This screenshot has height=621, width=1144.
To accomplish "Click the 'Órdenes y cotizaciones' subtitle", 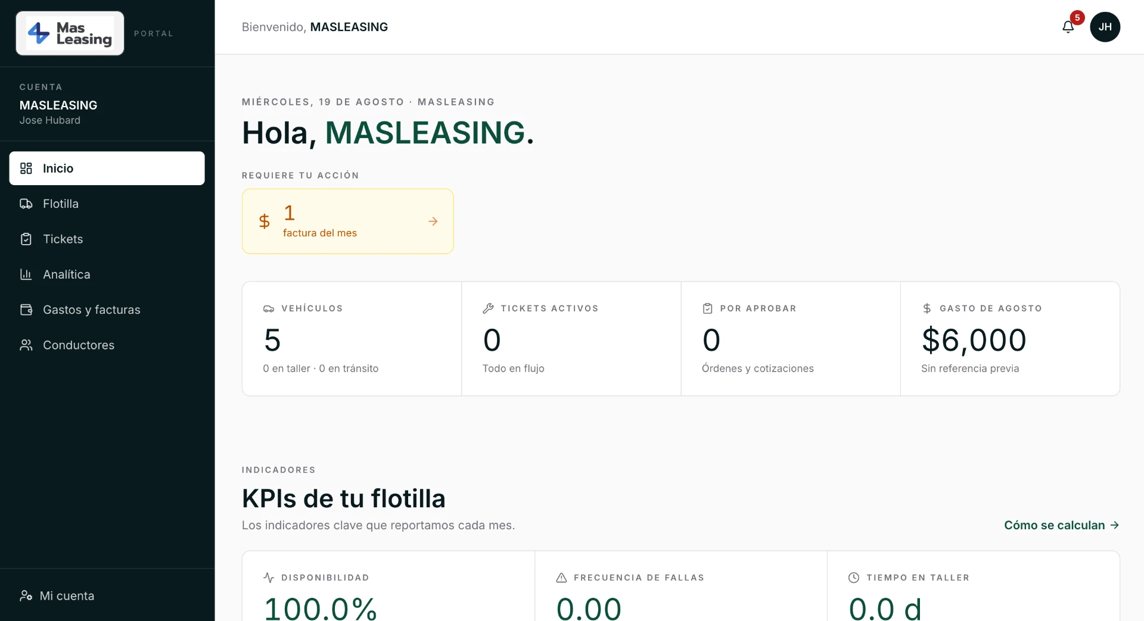I will point(757,369).
